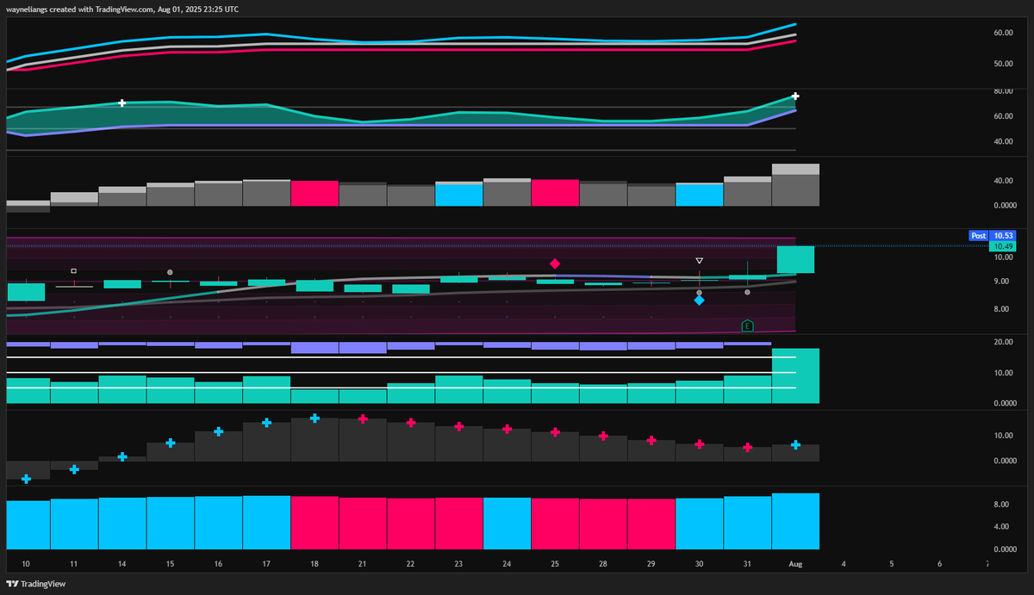Click the pink histogram bar on 25 in the gray-bar pane

point(556,193)
